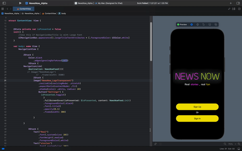
Task: Open the NewsNow_Alpha folder breadcrumb
Action: pos(31,13)
